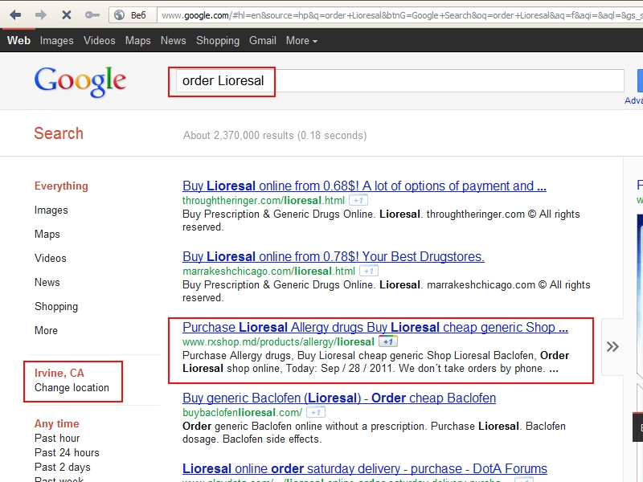Open Images in the top navigation bar
The image size is (643, 482).
56,41
